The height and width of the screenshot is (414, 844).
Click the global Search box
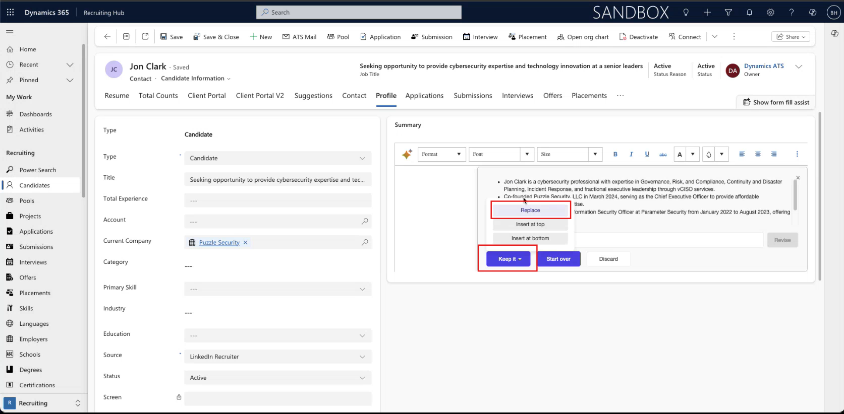[x=359, y=13]
